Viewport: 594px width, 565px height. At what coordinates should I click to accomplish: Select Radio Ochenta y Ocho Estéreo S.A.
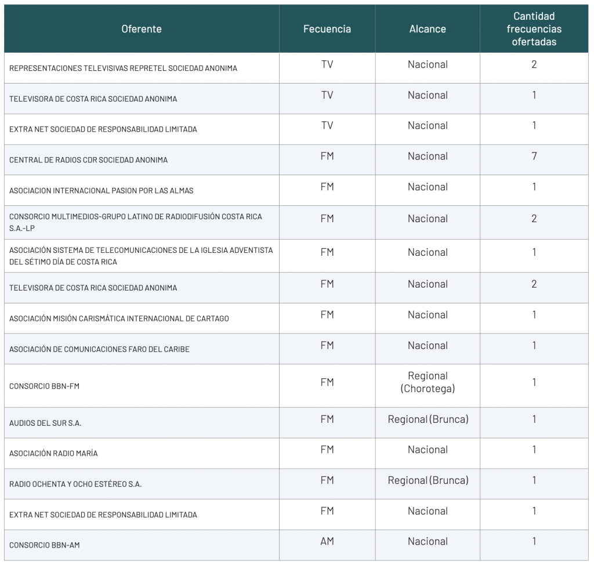point(75,484)
